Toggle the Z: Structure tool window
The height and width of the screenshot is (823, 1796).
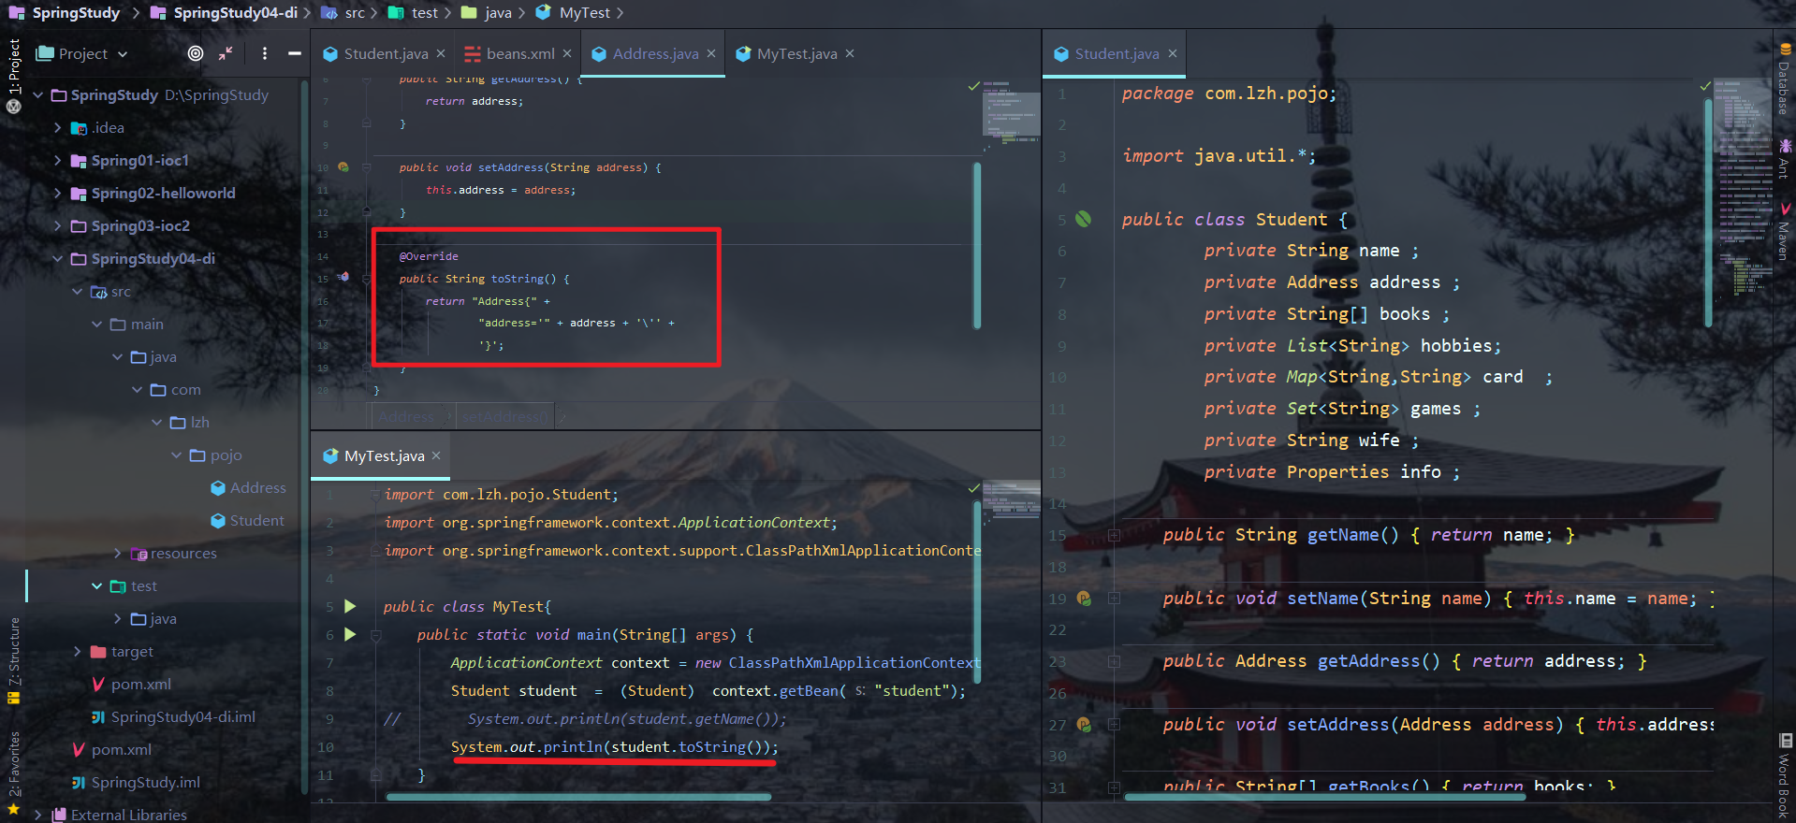pos(14,659)
